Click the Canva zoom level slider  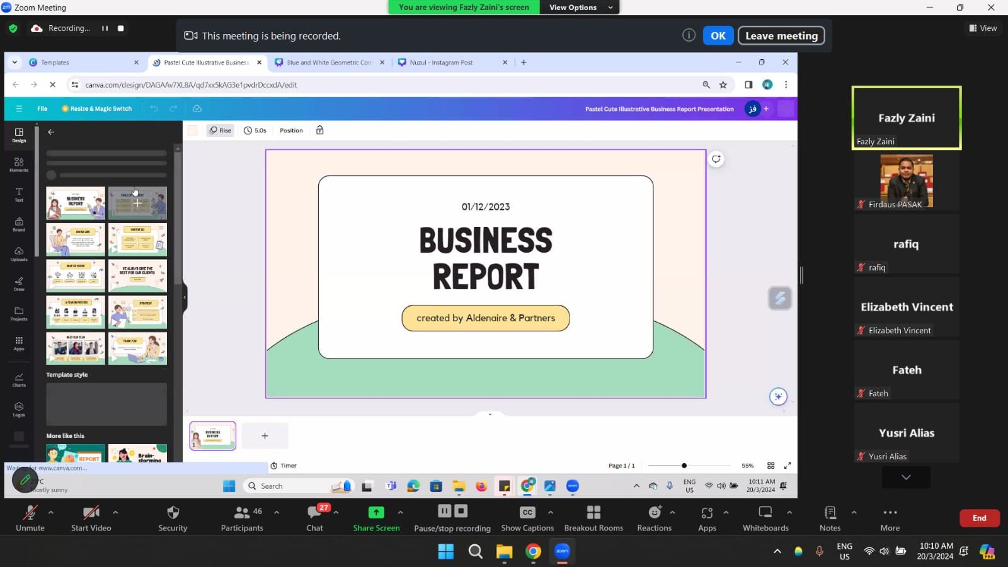click(684, 466)
